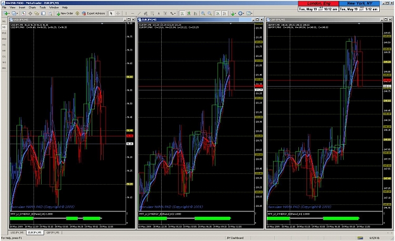
Task: Open the Charts menu
Action: coord(32,8)
